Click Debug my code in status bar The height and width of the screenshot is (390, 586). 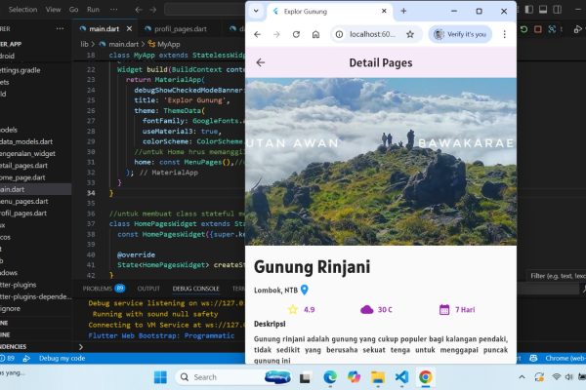click(61, 358)
